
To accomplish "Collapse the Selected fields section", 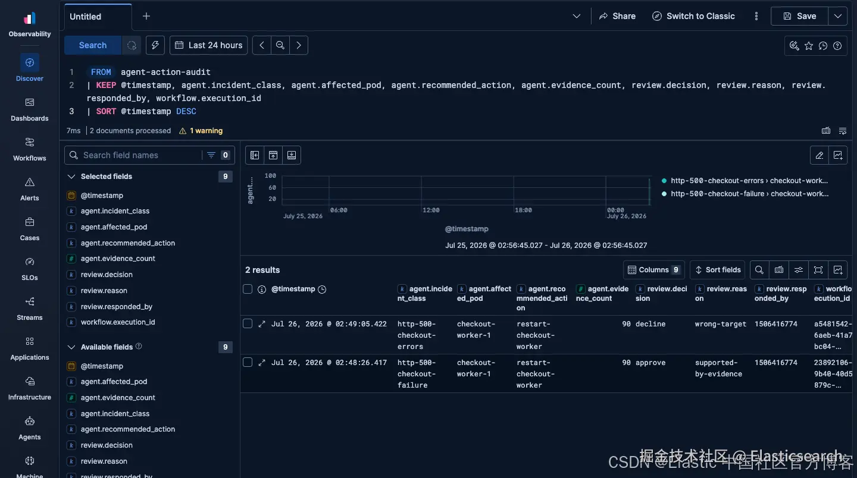I will (x=71, y=177).
